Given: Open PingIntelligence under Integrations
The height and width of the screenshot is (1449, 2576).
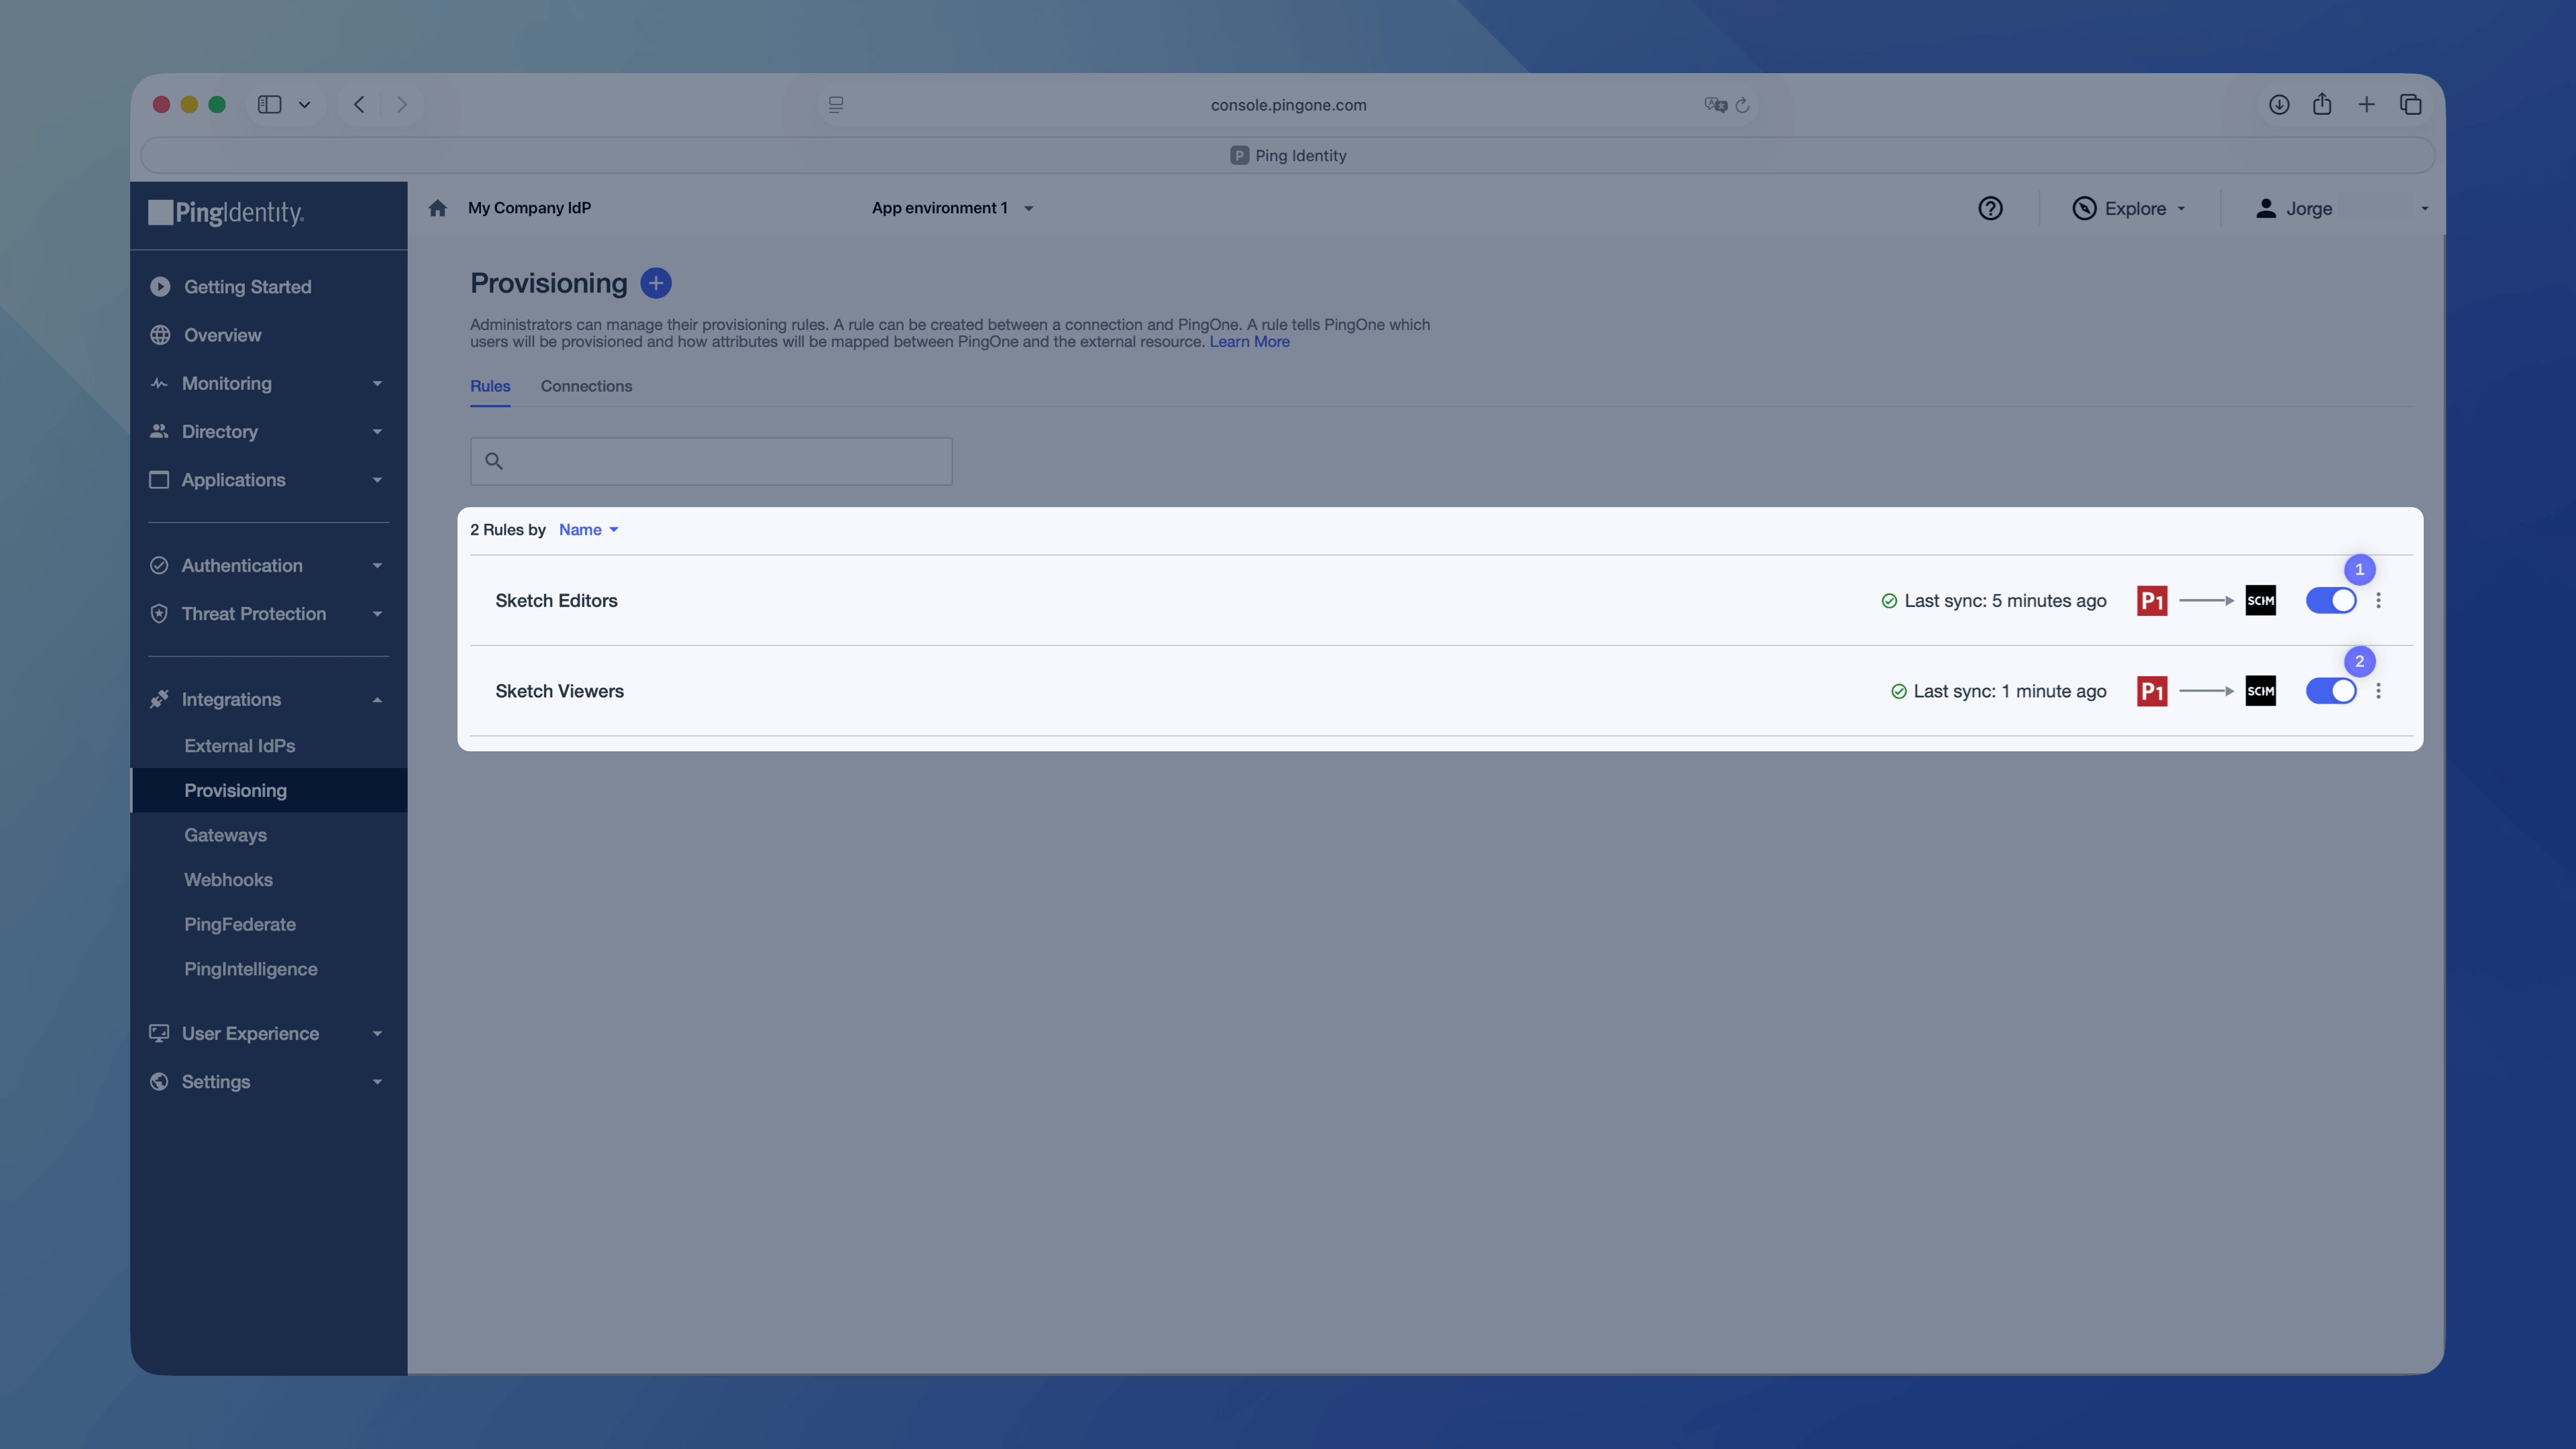Looking at the screenshot, I should 250,968.
